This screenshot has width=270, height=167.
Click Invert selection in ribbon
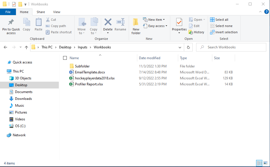[x=224, y=32]
